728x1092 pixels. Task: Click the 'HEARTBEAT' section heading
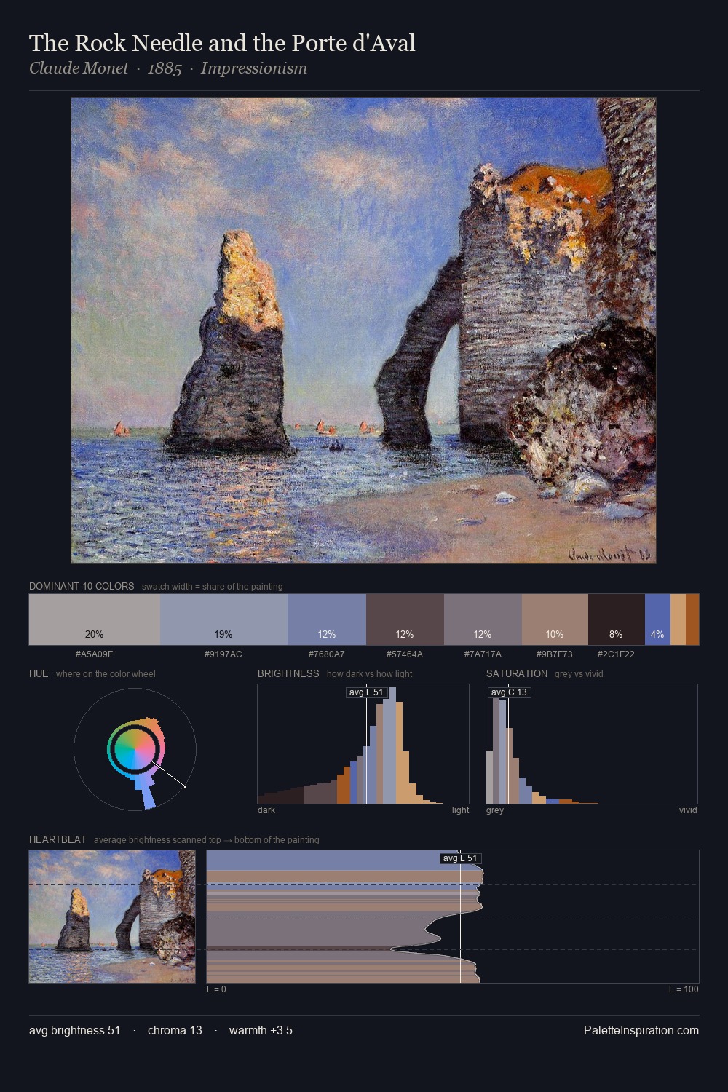58,839
